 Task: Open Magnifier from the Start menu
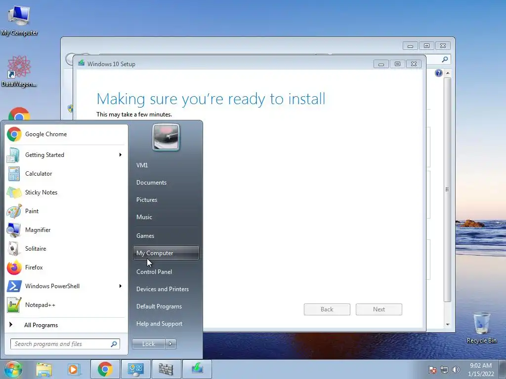66,230
